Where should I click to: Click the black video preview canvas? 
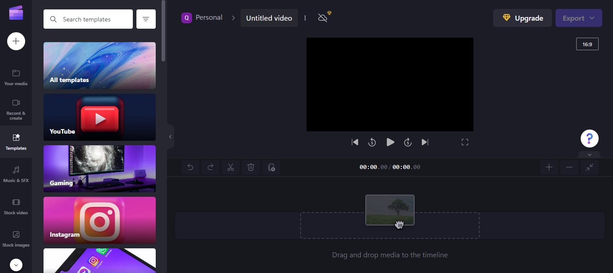click(x=390, y=84)
